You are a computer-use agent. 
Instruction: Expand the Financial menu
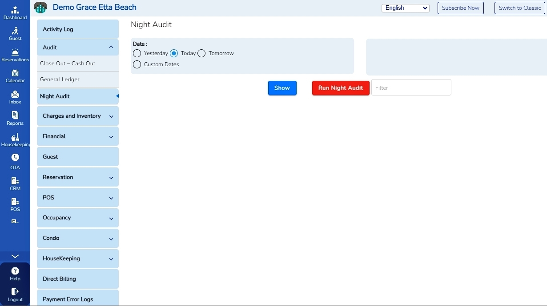77,136
